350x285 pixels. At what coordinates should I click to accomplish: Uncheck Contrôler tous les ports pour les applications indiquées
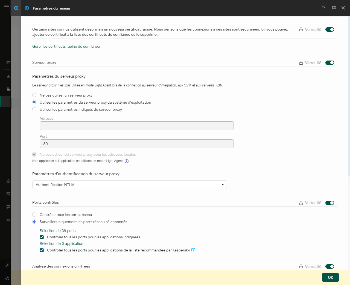coord(42,237)
